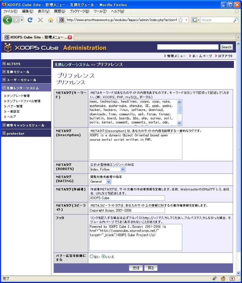Open テンプレートファイル管理 in sidebar
This screenshot has height=283, width=242.
(x=24, y=101)
